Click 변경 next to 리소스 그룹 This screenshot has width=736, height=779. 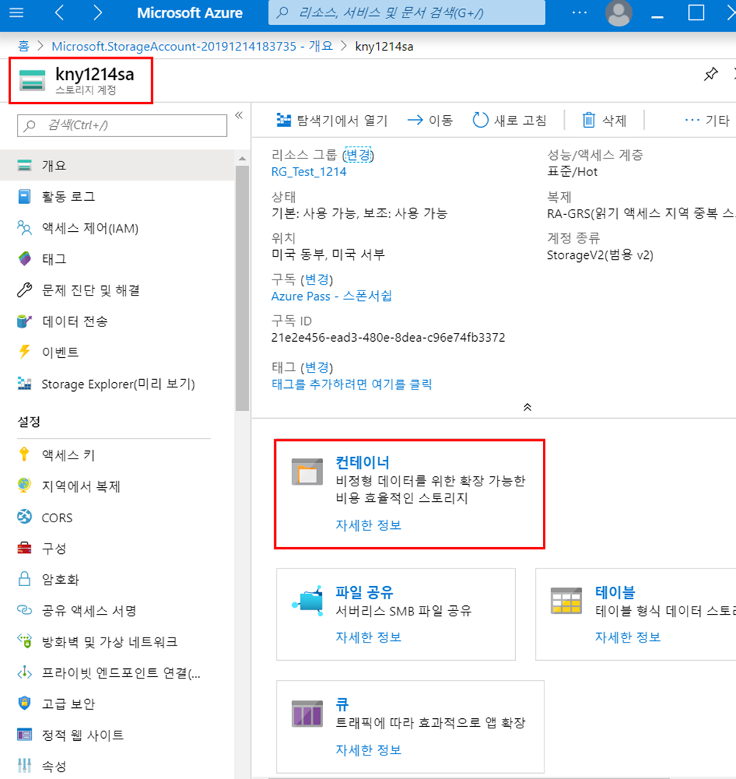coord(358,156)
